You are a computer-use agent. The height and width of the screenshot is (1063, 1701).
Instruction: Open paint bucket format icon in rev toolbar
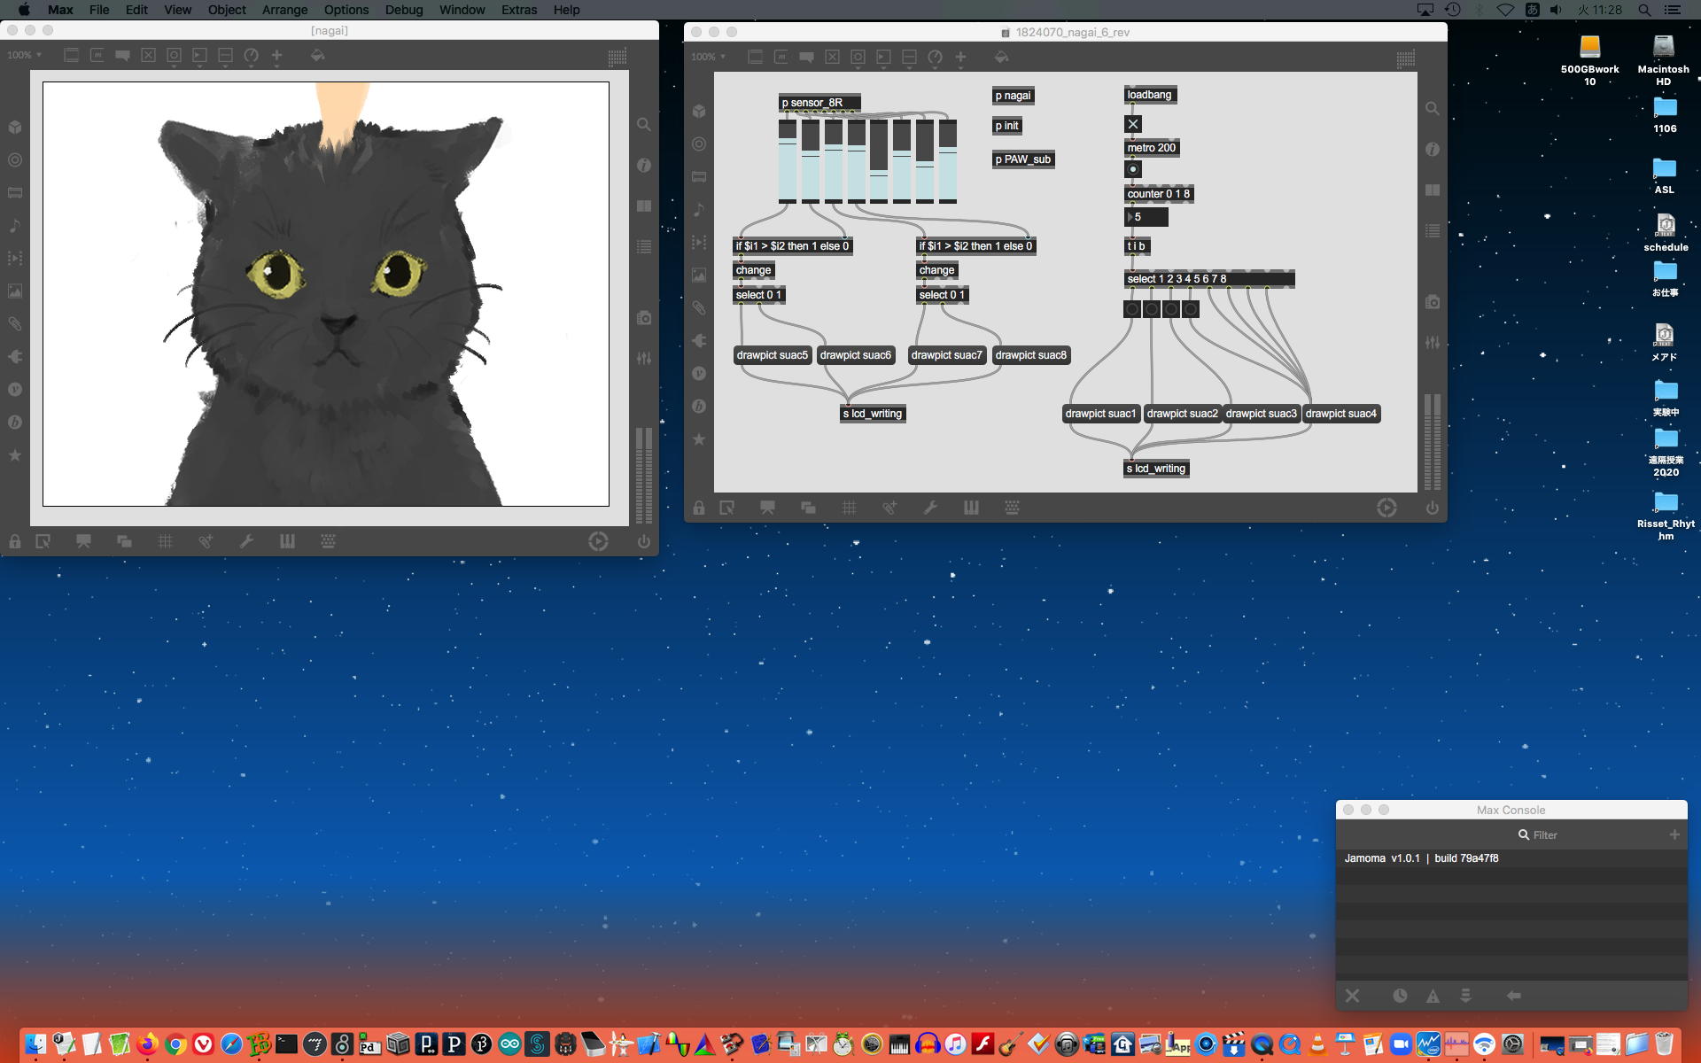[x=1001, y=57]
